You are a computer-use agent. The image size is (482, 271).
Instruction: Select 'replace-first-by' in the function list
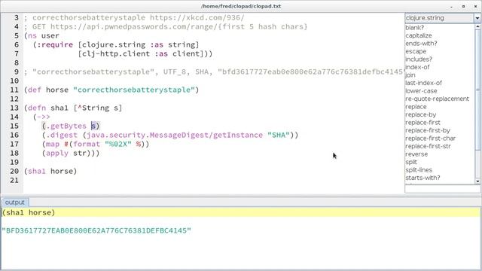click(x=428, y=130)
